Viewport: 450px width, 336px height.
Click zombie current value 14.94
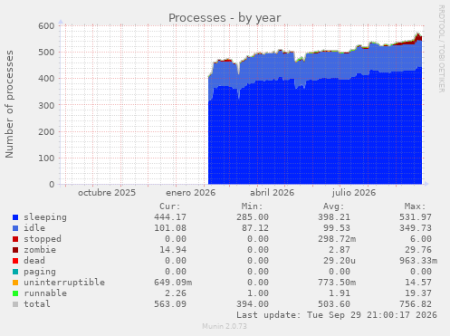coord(173,250)
